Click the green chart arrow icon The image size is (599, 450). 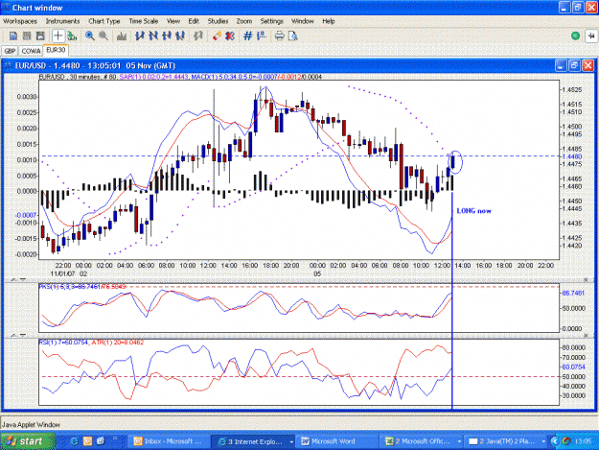(72, 36)
